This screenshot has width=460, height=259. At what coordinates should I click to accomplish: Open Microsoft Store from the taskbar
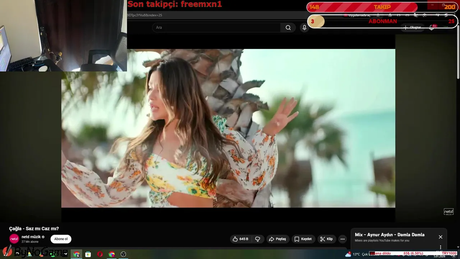pyautogui.click(x=88, y=254)
